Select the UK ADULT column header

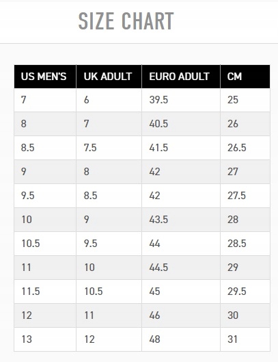(109, 77)
